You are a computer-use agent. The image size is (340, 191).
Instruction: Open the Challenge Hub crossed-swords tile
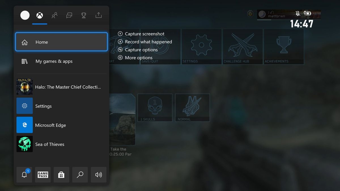243,46
